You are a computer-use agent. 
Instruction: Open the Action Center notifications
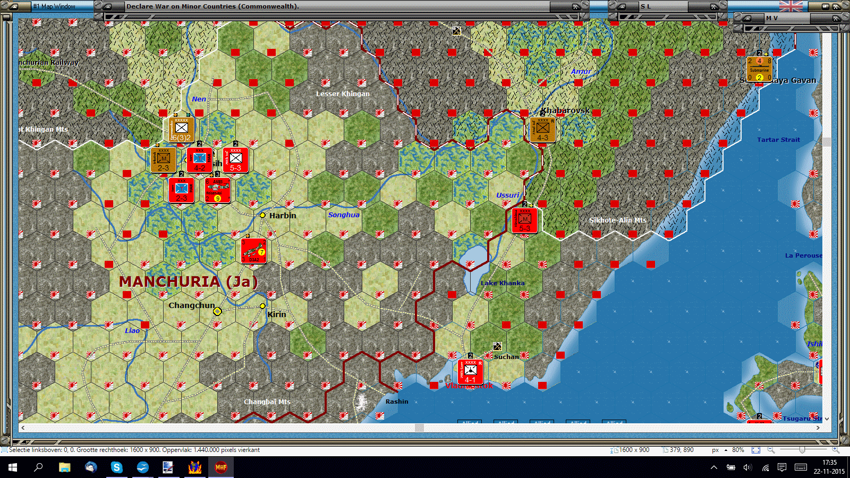click(782, 467)
